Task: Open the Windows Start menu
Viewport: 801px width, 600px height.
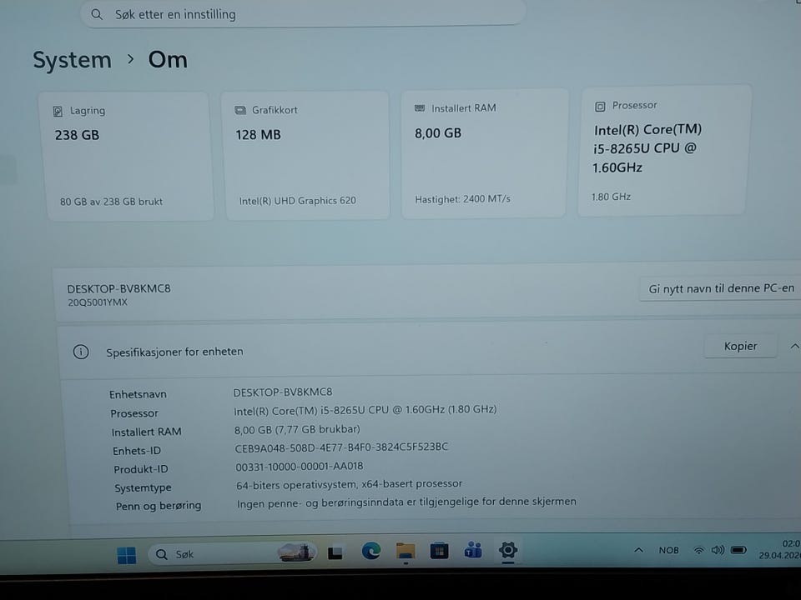Action: pos(126,555)
